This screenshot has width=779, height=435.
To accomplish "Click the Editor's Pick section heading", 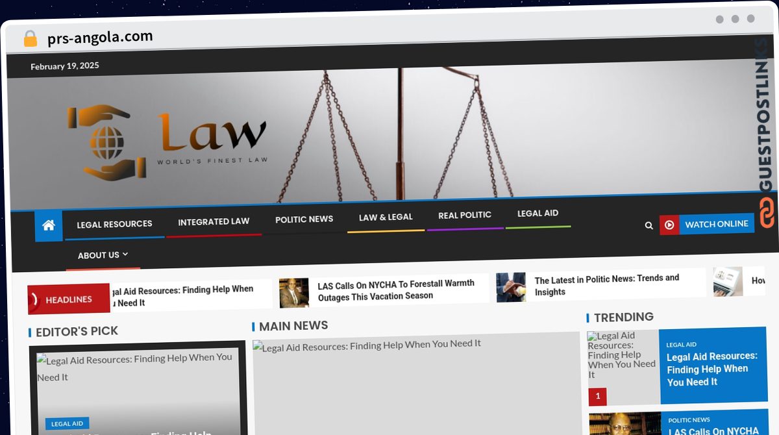I will coord(77,332).
